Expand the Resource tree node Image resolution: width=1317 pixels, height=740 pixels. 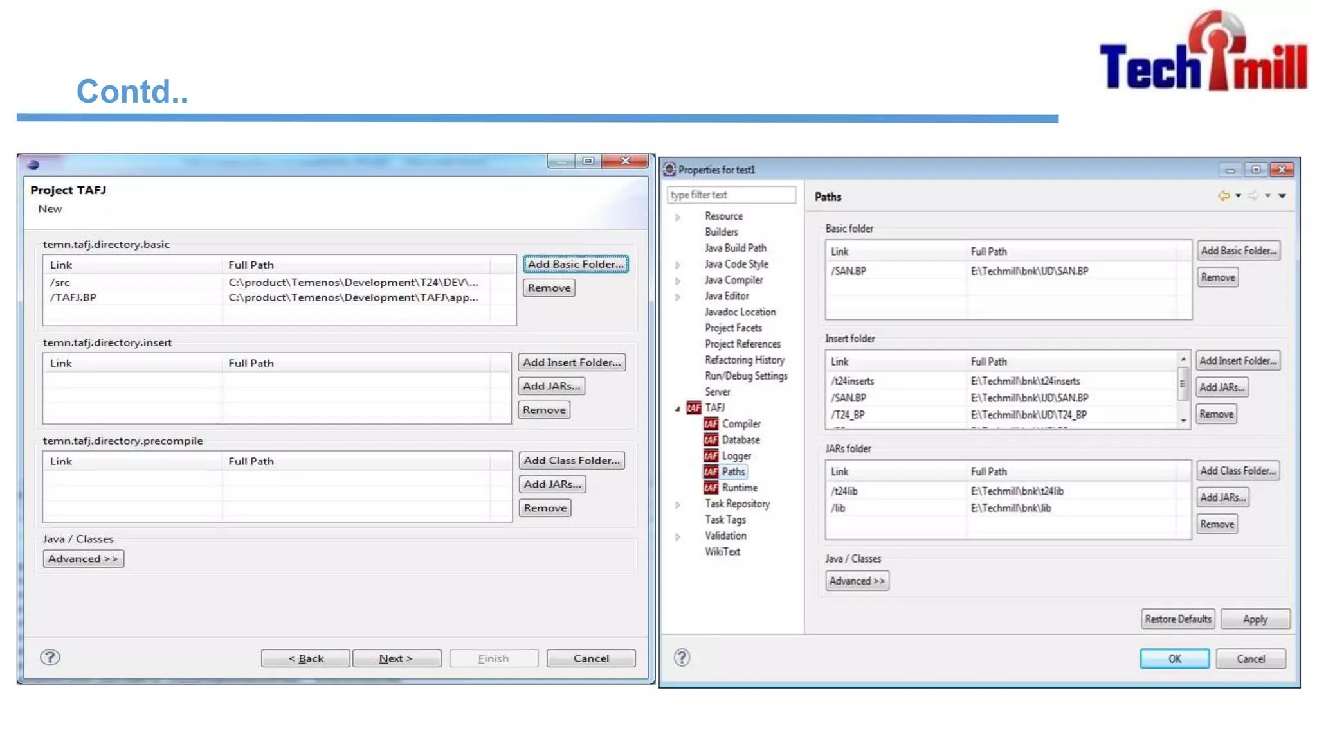[x=677, y=217]
